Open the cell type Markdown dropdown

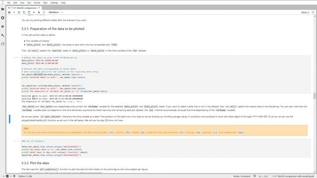55,12
